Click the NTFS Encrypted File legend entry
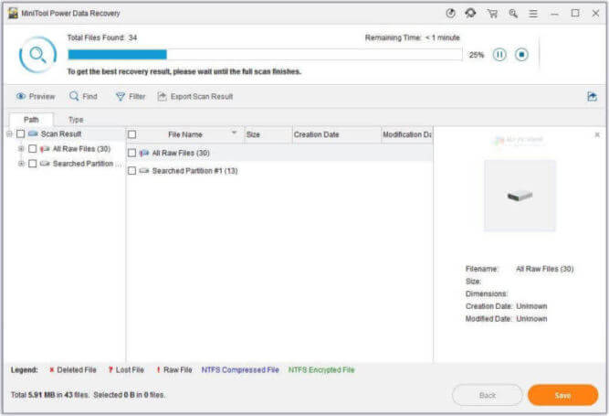 tap(321, 369)
